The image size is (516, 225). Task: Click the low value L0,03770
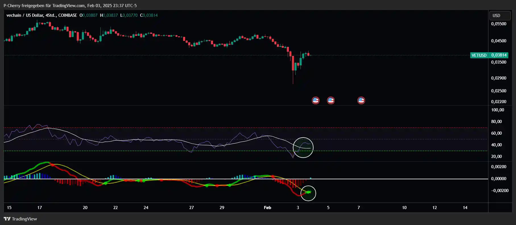[129, 15]
